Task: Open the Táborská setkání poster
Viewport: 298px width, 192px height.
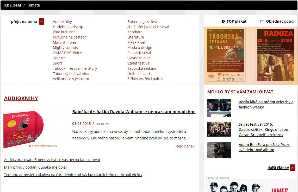Action: click(226, 55)
